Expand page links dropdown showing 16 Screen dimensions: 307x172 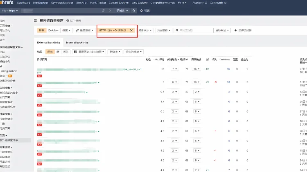tap(196, 69)
